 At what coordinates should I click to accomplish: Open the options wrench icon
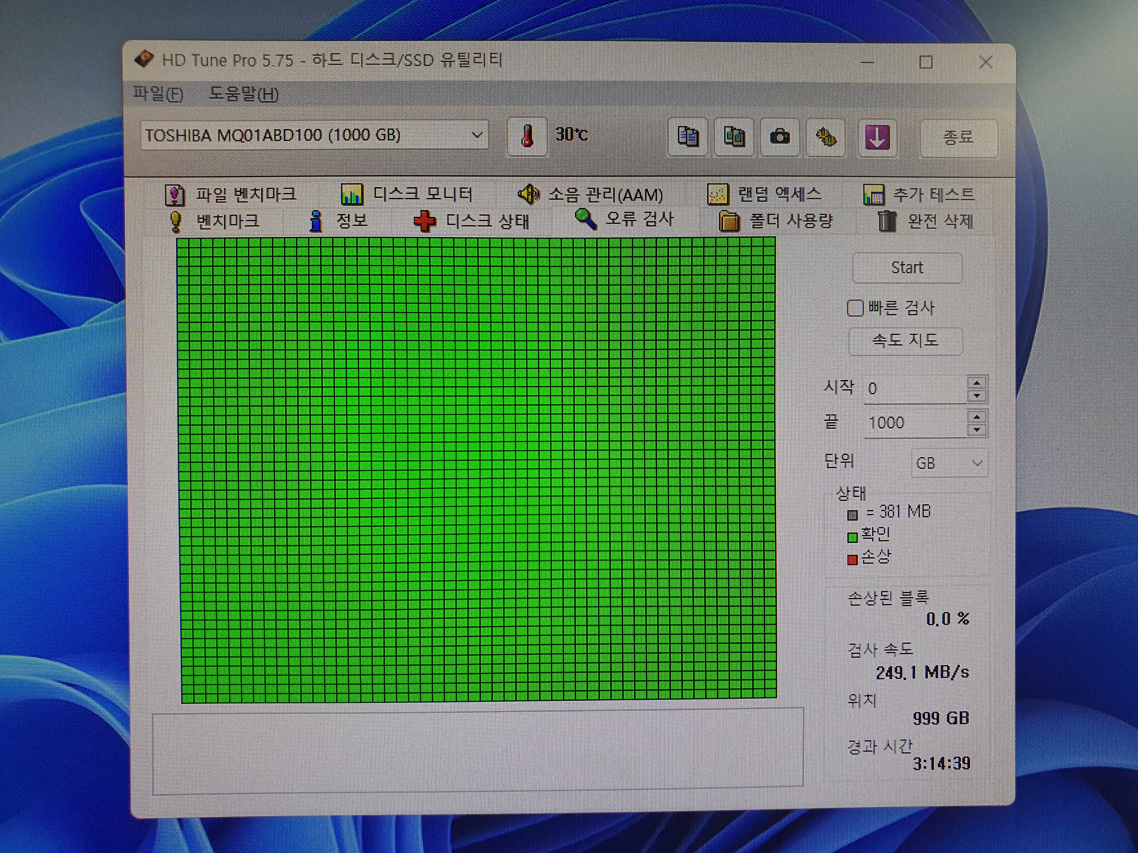(826, 137)
